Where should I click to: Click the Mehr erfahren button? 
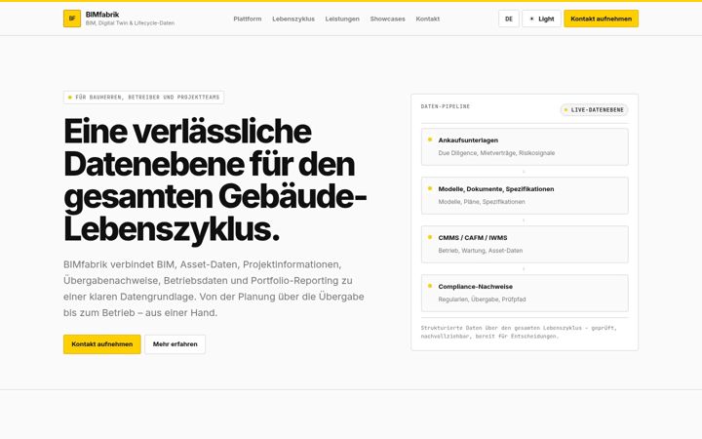175,344
